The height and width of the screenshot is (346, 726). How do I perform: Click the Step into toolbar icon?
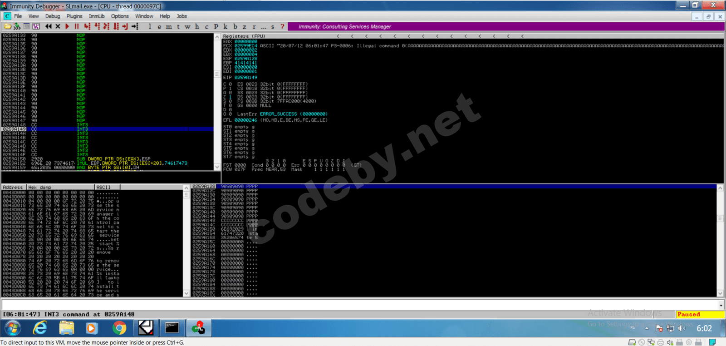coord(87,26)
